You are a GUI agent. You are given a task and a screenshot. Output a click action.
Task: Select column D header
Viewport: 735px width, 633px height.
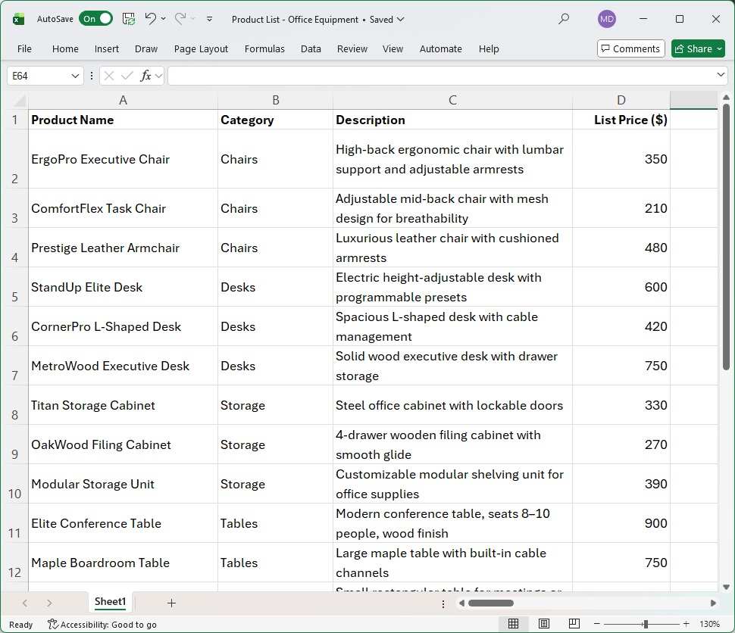[x=621, y=100]
